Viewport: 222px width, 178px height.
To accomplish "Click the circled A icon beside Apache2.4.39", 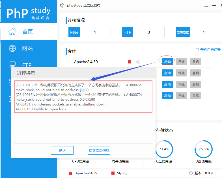I will coord(138,62).
